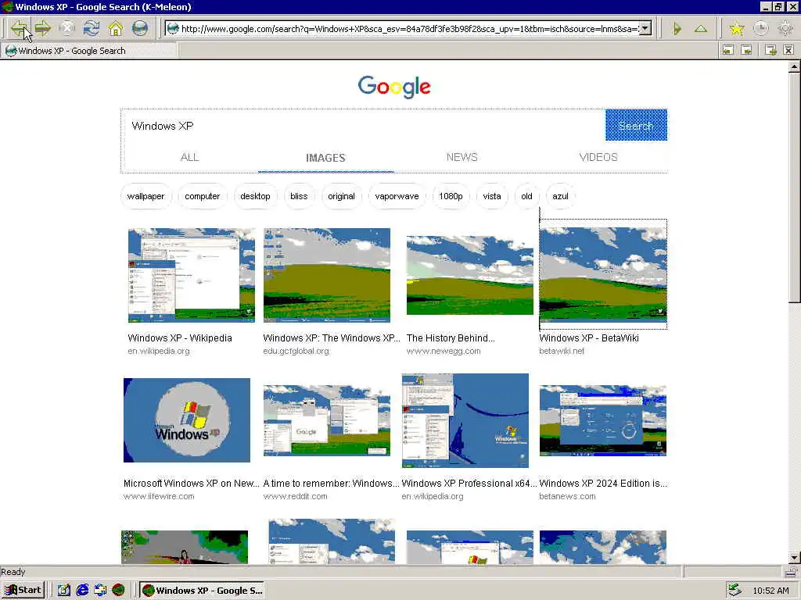Filter by the wallpaper chip
This screenshot has height=600, width=801.
[x=145, y=196]
